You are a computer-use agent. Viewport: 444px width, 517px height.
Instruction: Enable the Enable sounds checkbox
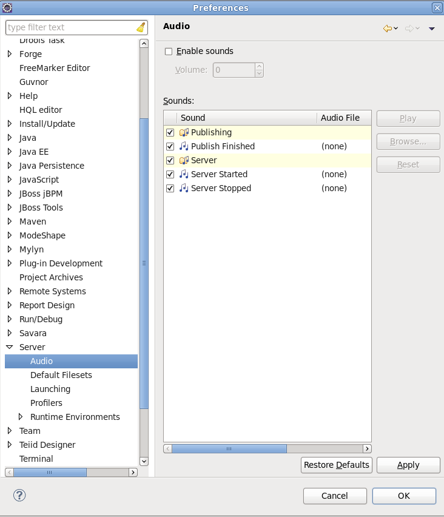(x=169, y=52)
